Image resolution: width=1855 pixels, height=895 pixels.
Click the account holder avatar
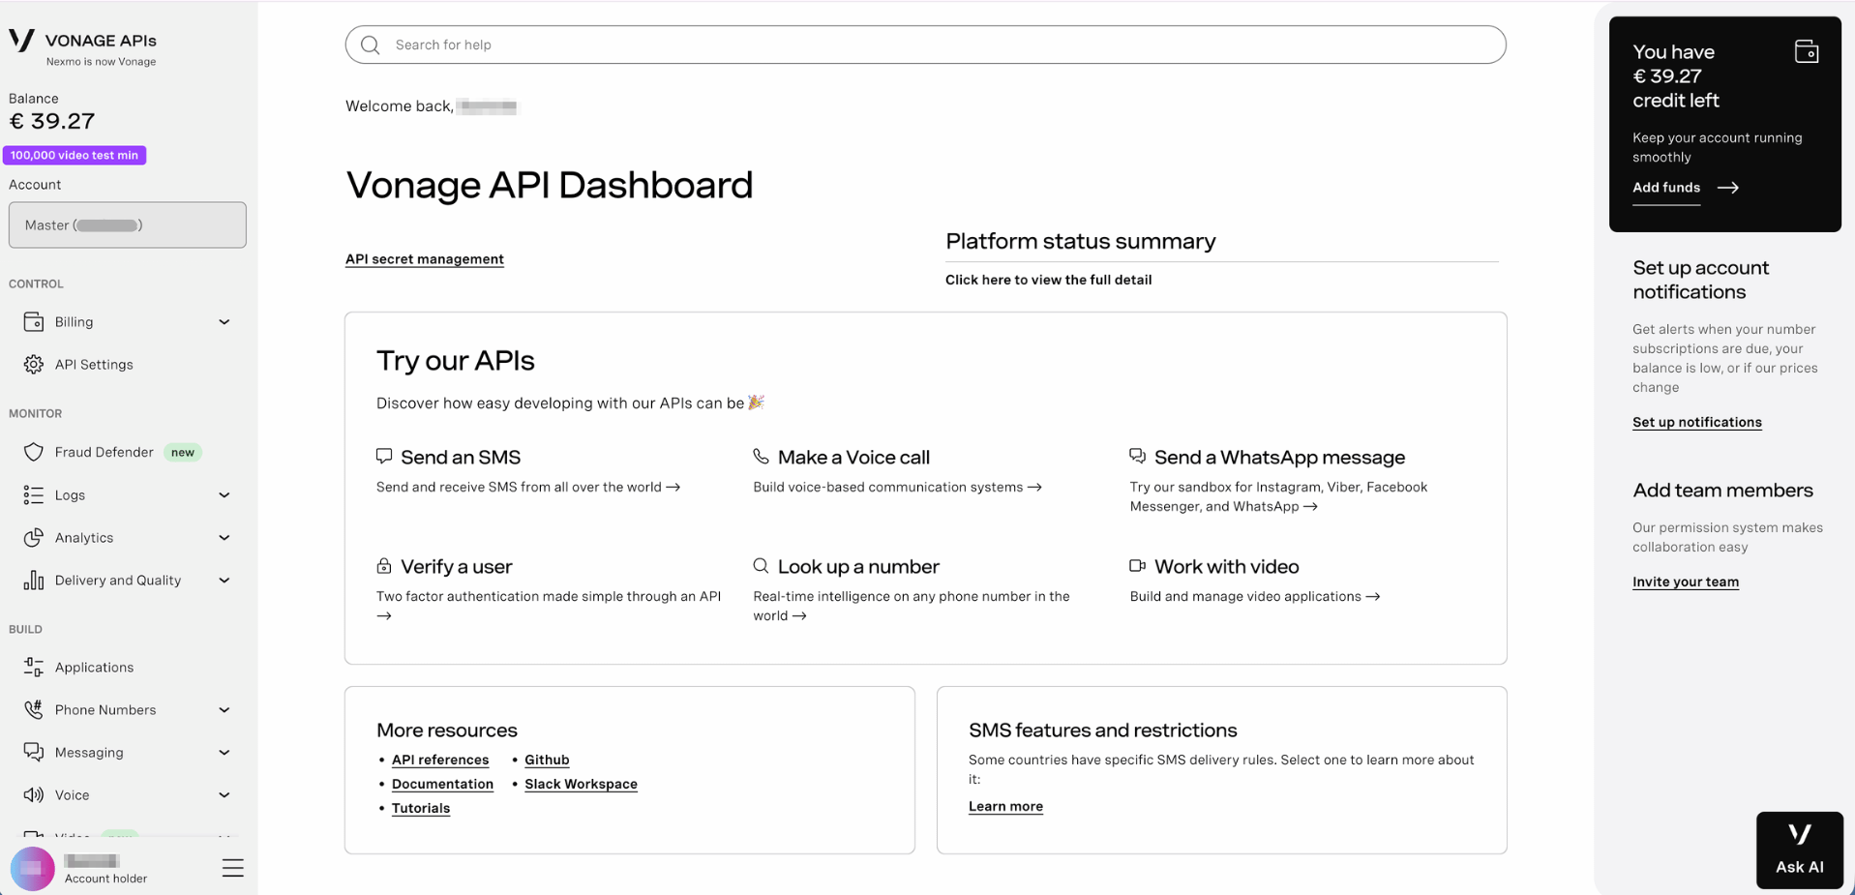32,869
